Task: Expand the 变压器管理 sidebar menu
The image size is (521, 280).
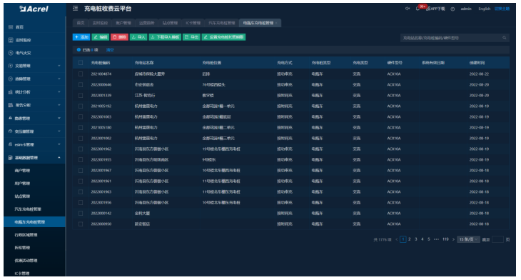Action: pyautogui.click(x=34, y=131)
